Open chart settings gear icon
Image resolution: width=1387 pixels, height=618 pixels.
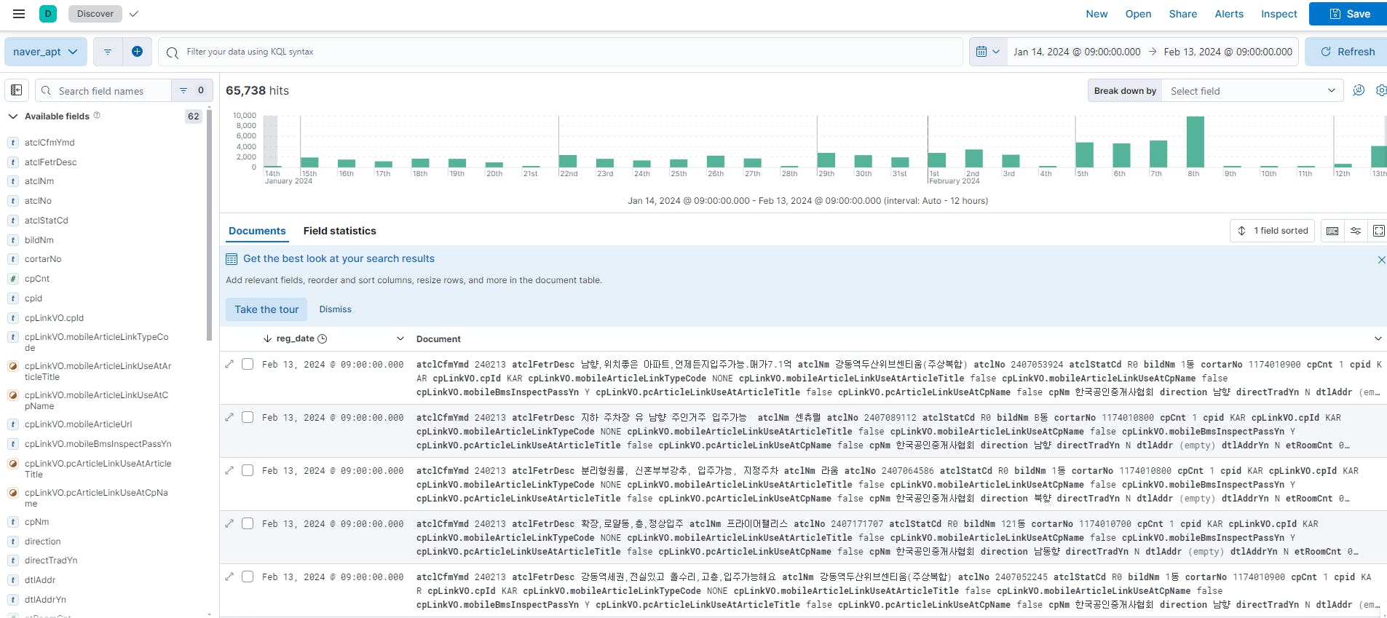[1381, 90]
